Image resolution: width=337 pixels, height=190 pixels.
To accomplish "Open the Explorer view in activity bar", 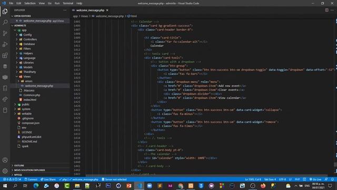I will (5, 12).
